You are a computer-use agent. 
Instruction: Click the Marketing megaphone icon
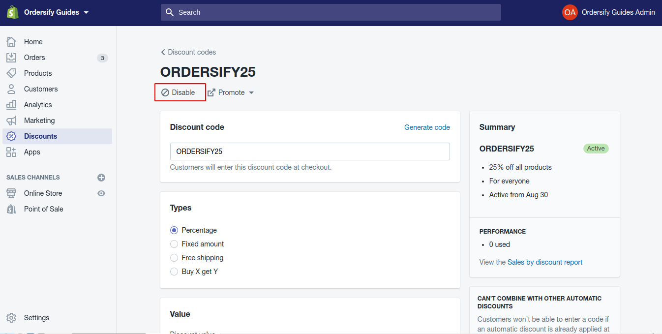click(11, 121)
